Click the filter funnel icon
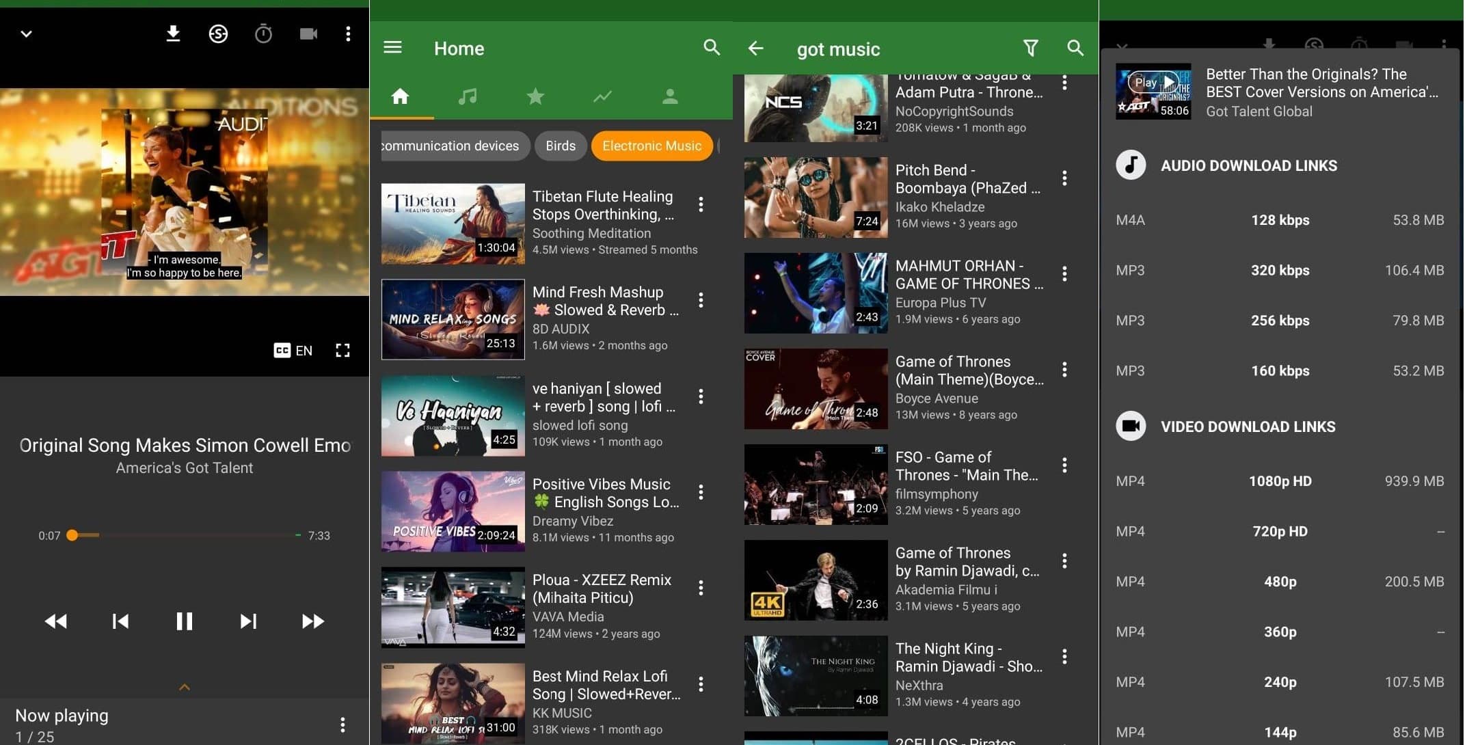1467x745 pixels. [1030, 48]
